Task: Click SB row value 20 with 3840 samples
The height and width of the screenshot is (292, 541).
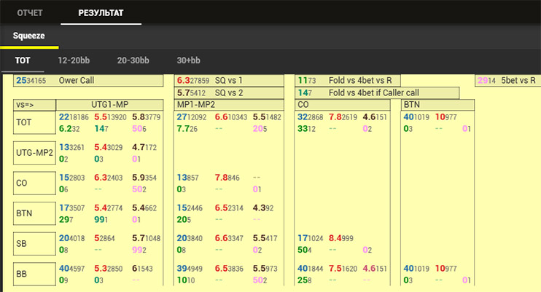Action: [190, 239]
